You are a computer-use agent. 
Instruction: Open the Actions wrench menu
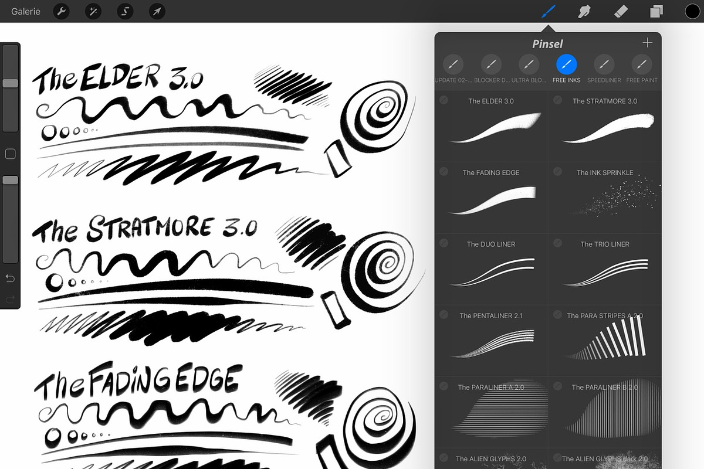62,11
